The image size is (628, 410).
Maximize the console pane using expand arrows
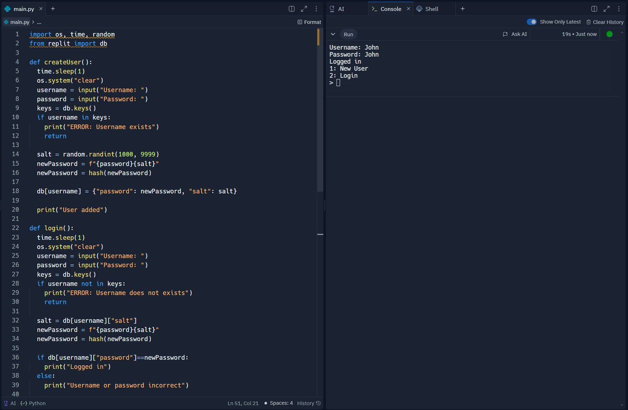click(607, 9)
